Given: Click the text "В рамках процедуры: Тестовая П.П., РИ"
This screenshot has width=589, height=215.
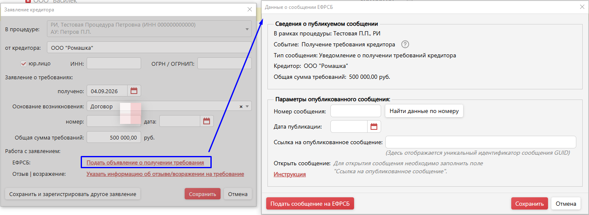Looking at the screenshot, I should [x=327, y=33].
